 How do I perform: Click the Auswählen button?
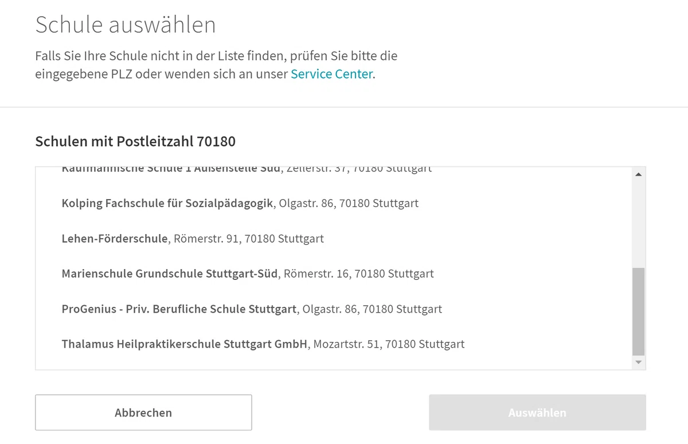click(x=537, y=412)
